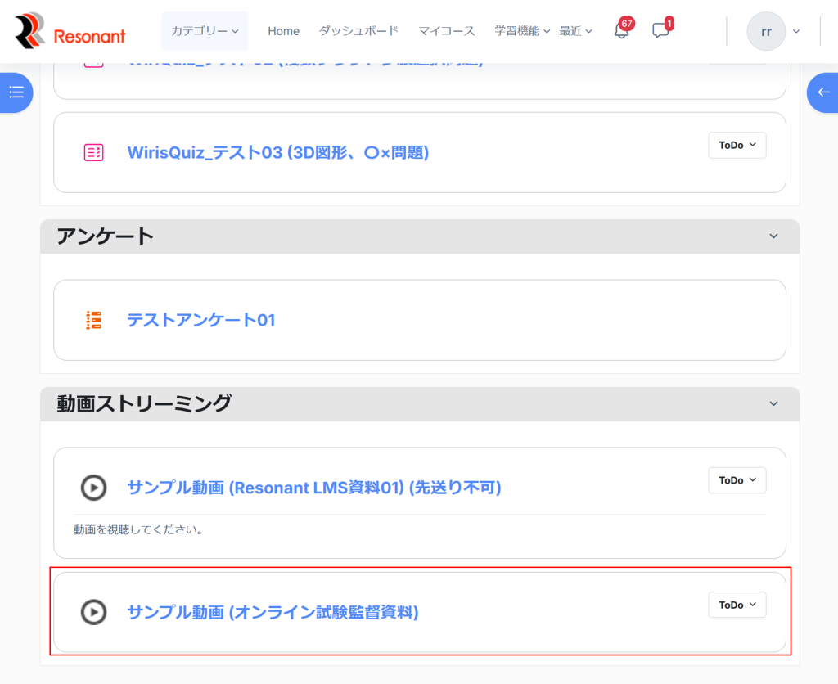Click the テストアンケート01 survey icon
This screenshot has height=684, width=838.
(x=94, y=320)
